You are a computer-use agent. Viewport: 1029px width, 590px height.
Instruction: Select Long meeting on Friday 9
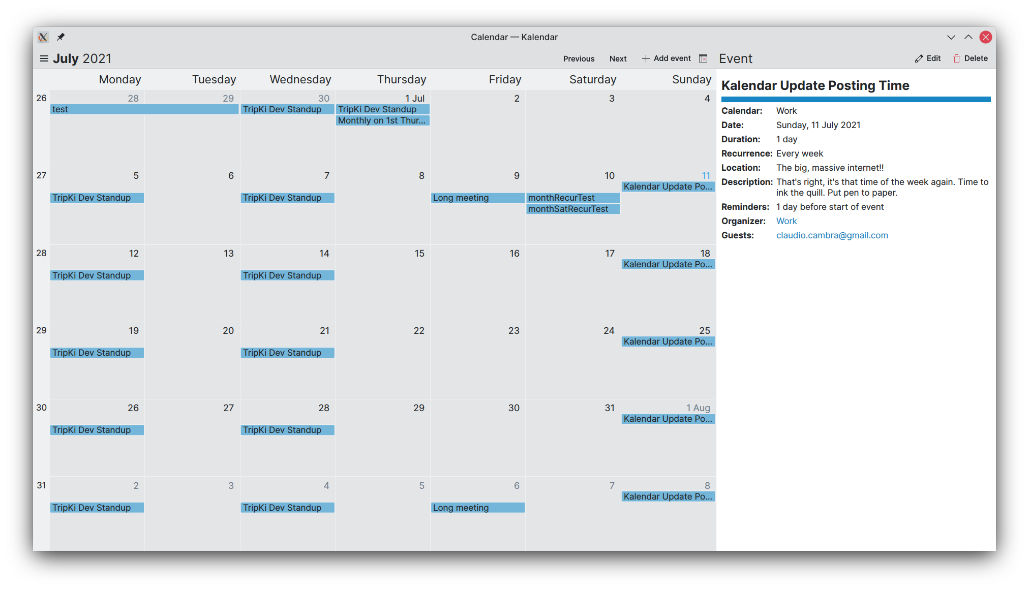[x=478, y=198]
